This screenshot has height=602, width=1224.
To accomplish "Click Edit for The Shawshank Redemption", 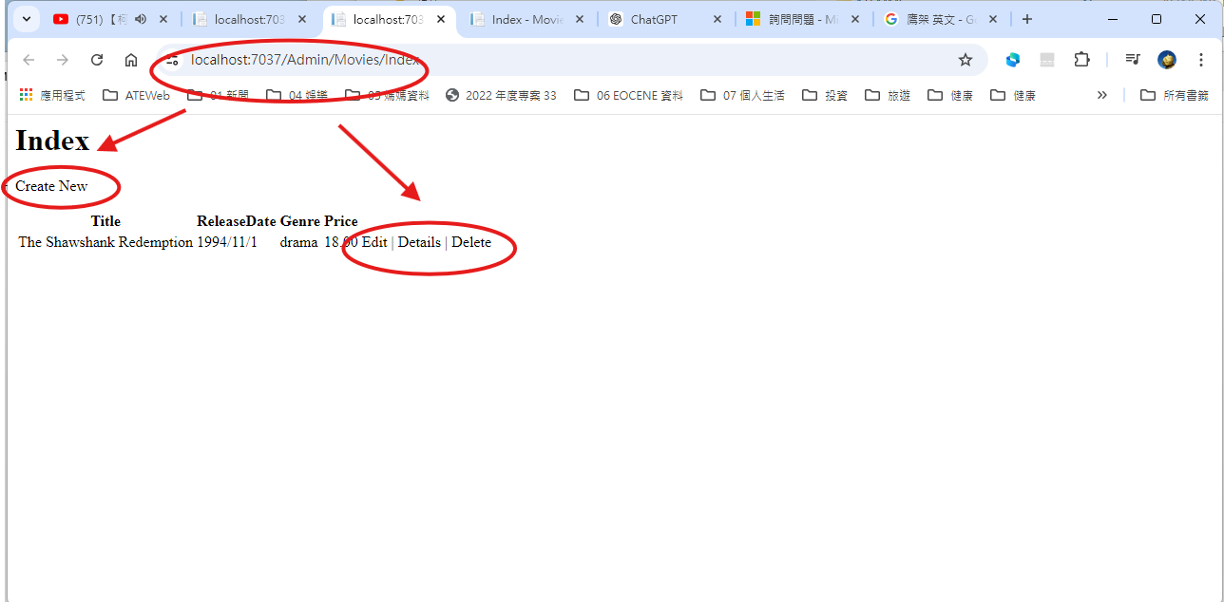I will click(x=374, y=242).
